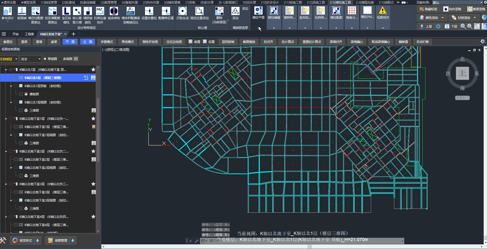Click the 识别生成 core tube icon
Screen dimensions: 487x249
pos(182,11)
